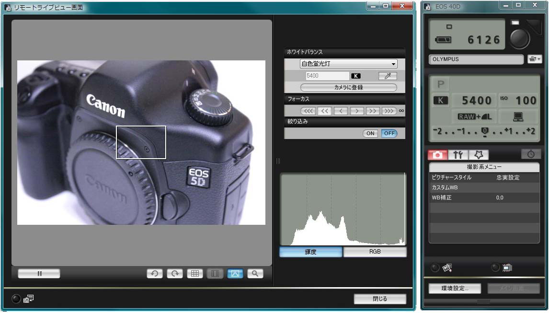
Task: Move focus farther with triple-right arrow
Action: point(389,111)
